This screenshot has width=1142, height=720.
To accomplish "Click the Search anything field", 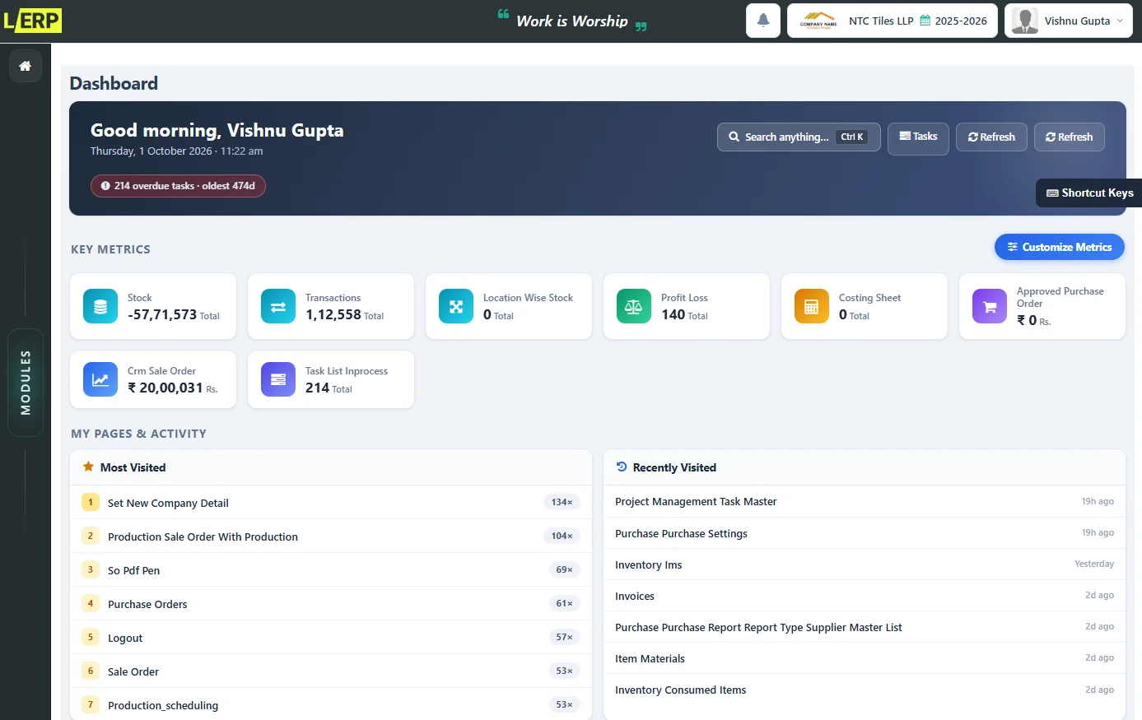I will point(799,137).
